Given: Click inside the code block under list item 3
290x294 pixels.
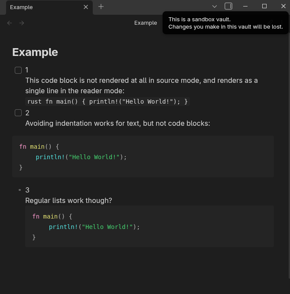Looking at the screenshot, I should tap(149, 226).
